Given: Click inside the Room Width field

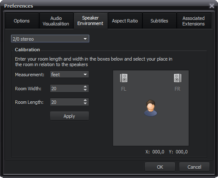Looking at the screenshot, I should 67,88.
